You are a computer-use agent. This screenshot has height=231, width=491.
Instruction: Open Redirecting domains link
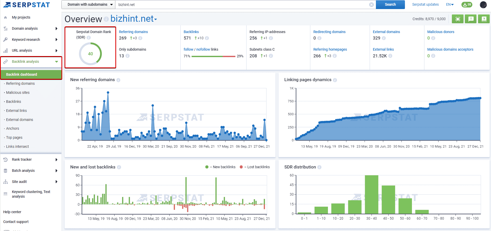pyautogui.click(x=329, y=32)
